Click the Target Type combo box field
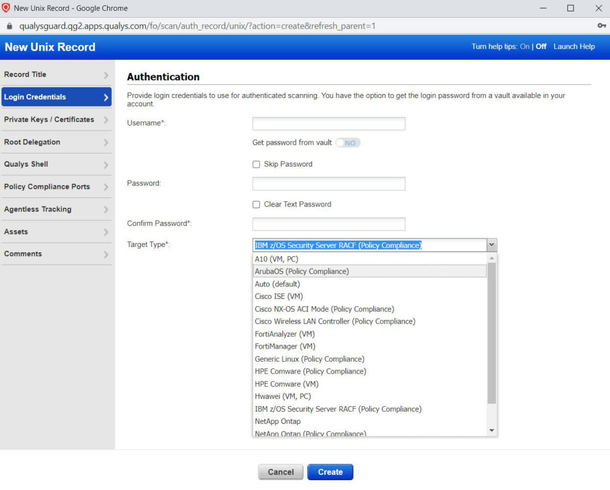Screen dimensions: 610x490 tap(369, 245)
